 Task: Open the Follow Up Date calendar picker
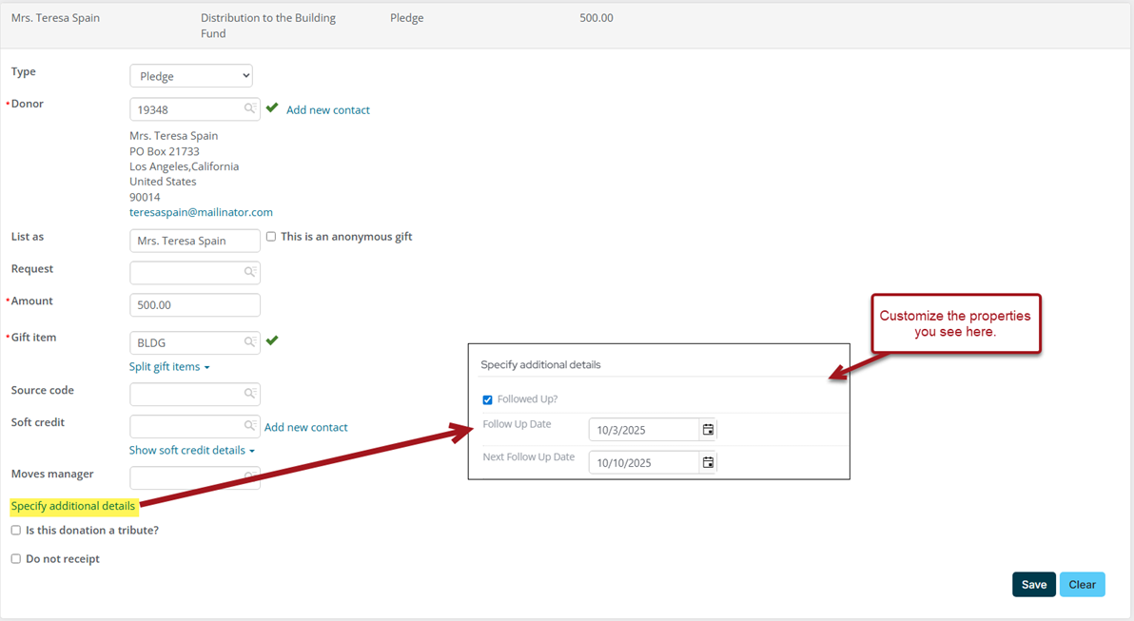pyautogui.click(x=708, y=430)
